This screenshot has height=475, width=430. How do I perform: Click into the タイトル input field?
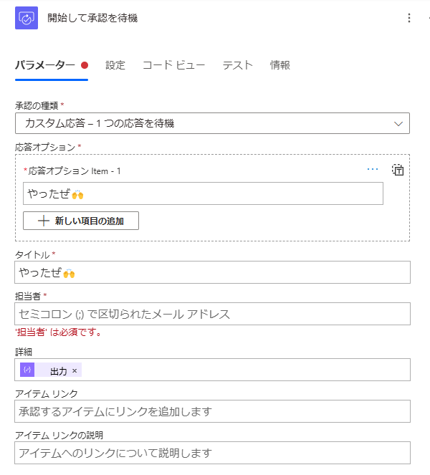[x=212, y=272]
